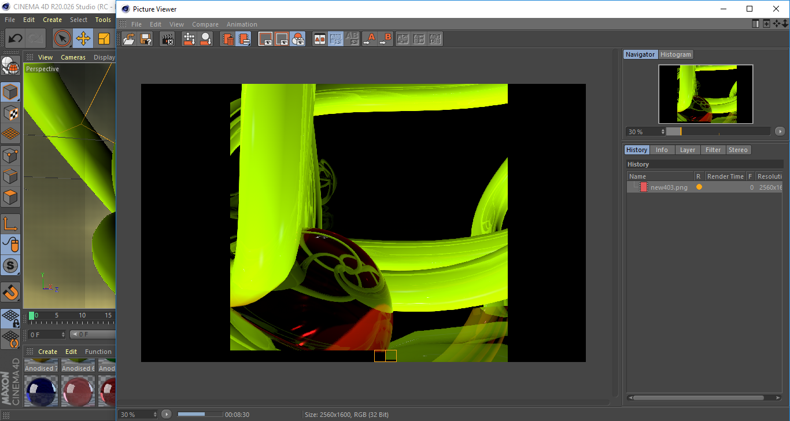This screenshot has width=790, height=421.
Task: Click the play arrow button in status bar
Action: [167, 414]
